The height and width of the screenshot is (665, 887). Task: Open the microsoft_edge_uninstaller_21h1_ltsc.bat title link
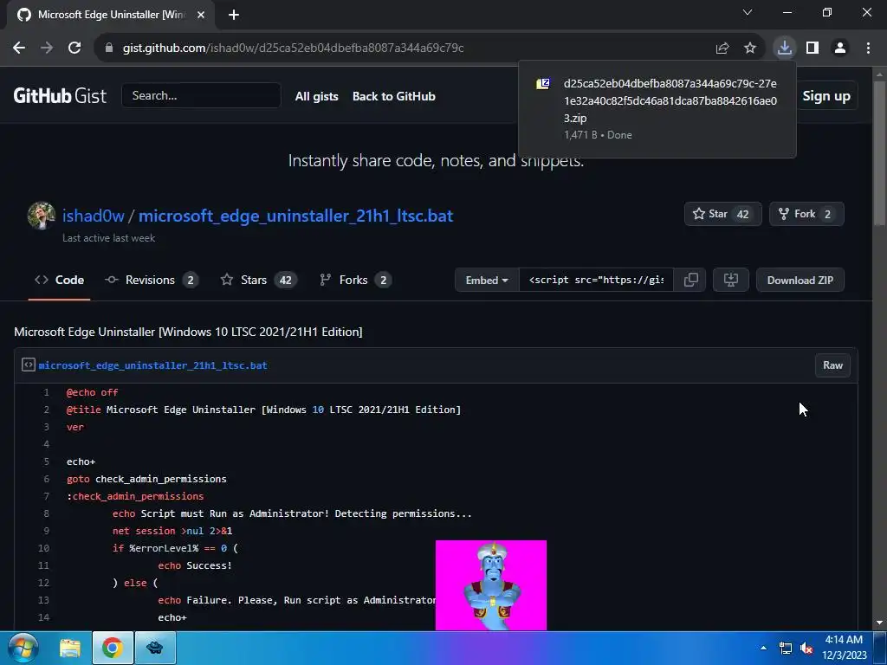pos(296,216)
